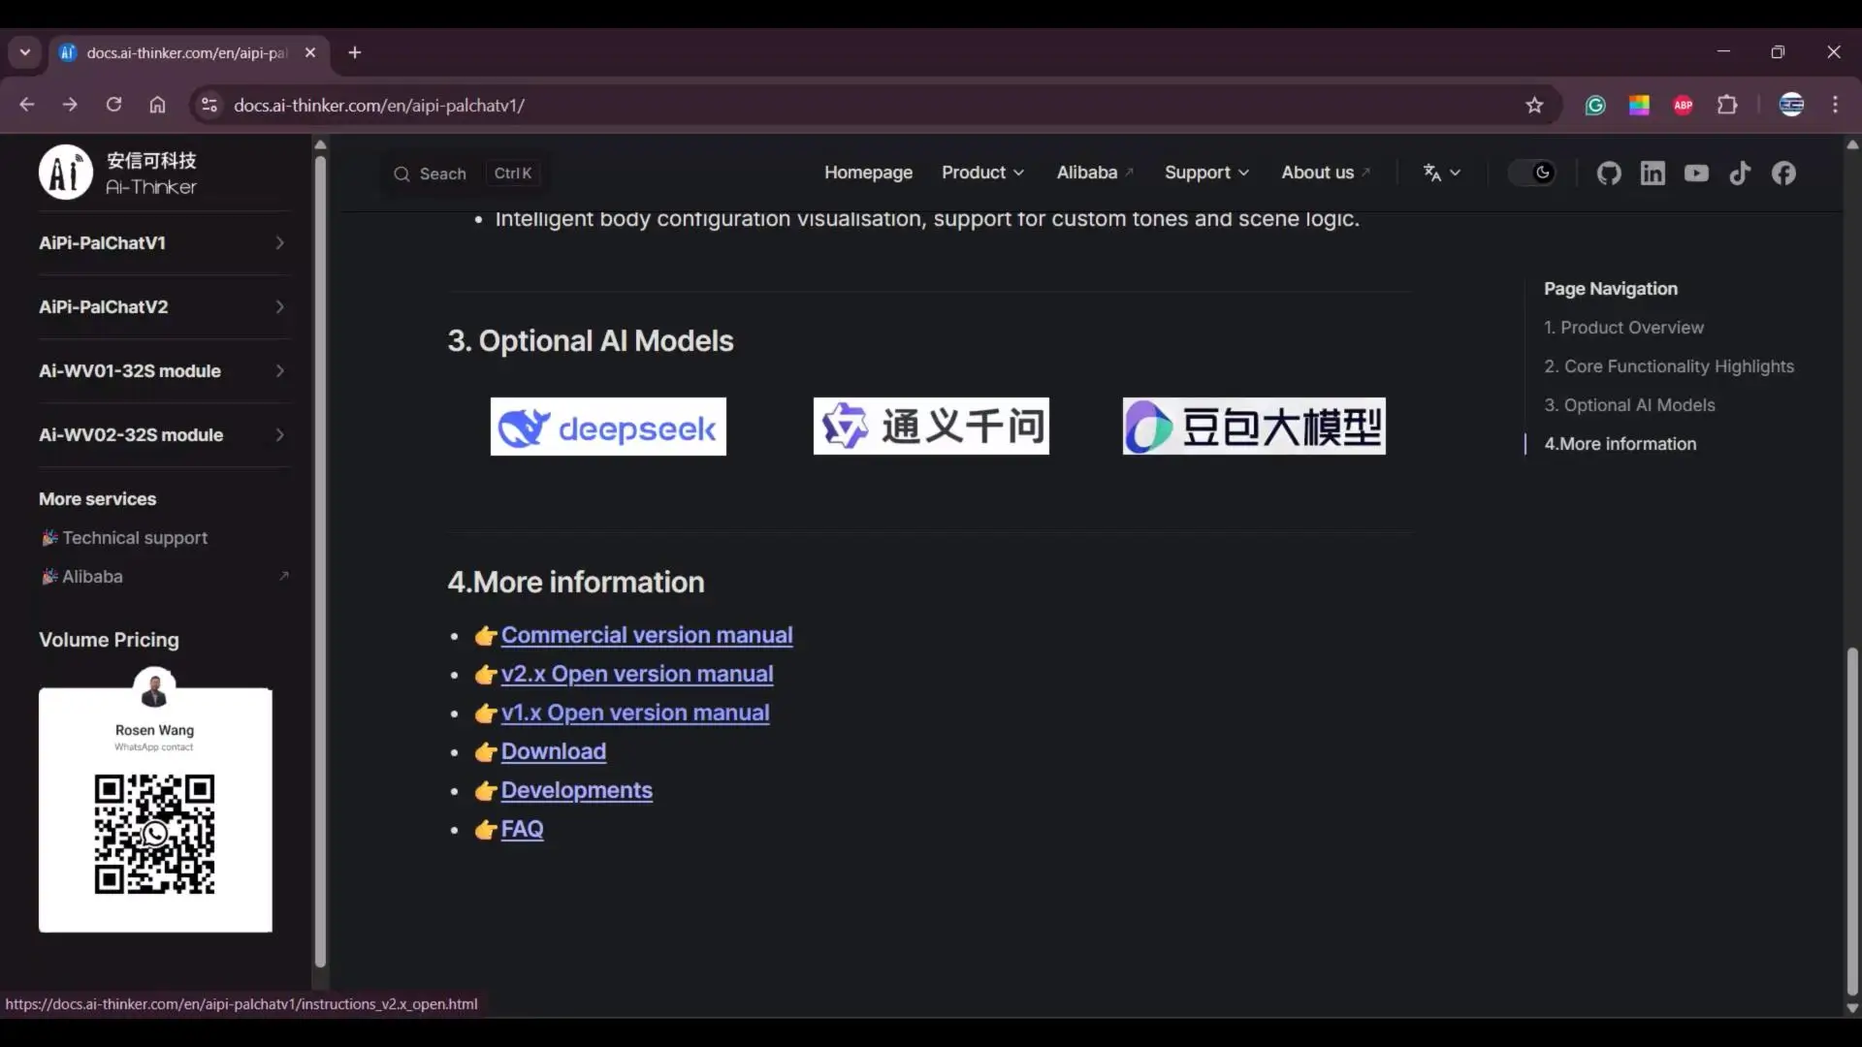Expand the Support menu

[1206, 173]
